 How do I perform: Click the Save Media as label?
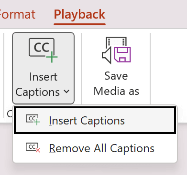116,83
